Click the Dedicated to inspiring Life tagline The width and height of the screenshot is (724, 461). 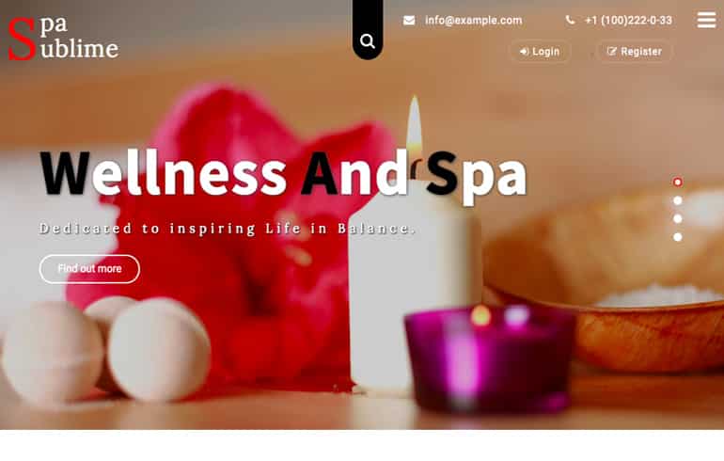click(x=228, y=229)
